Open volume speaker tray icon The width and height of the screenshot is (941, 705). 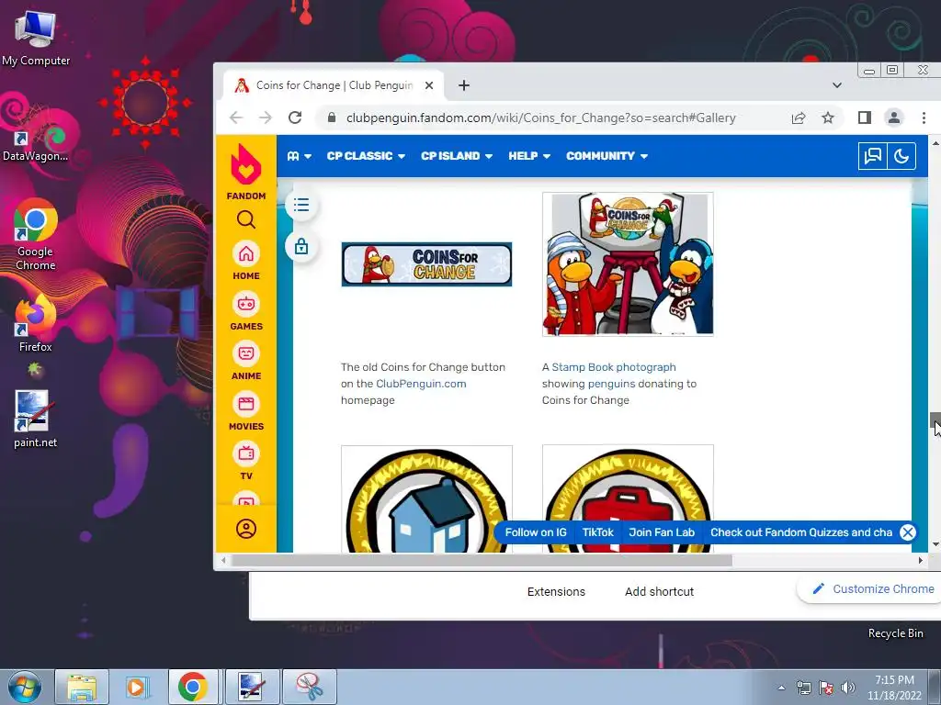point(848,688)
